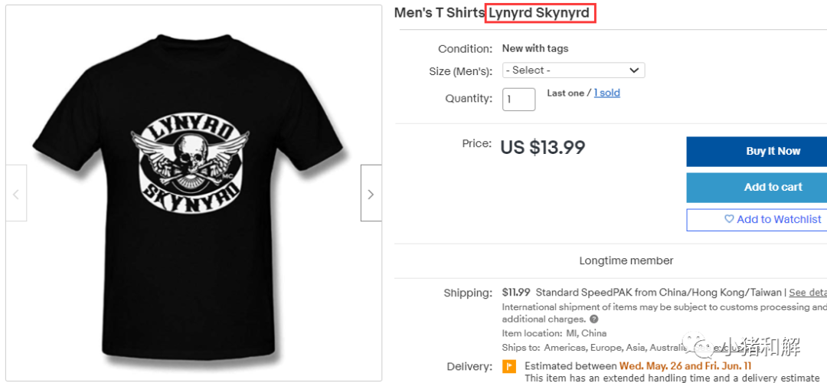This screenshot has width=827, height=383.
Task: Show next product image with right arrow
Action: point(371,193)
